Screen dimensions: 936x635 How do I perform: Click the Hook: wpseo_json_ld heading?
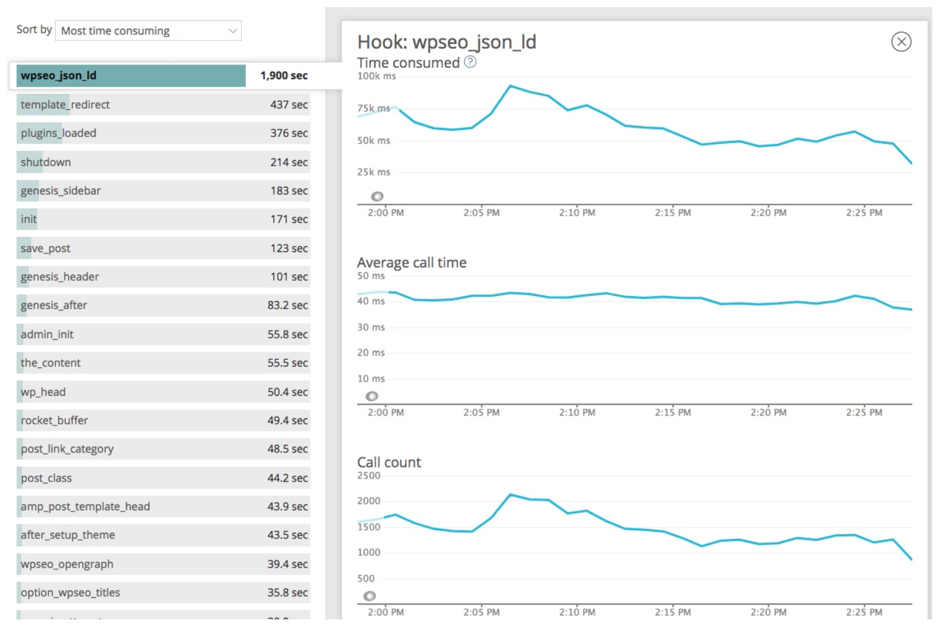(x=446, y=42)
